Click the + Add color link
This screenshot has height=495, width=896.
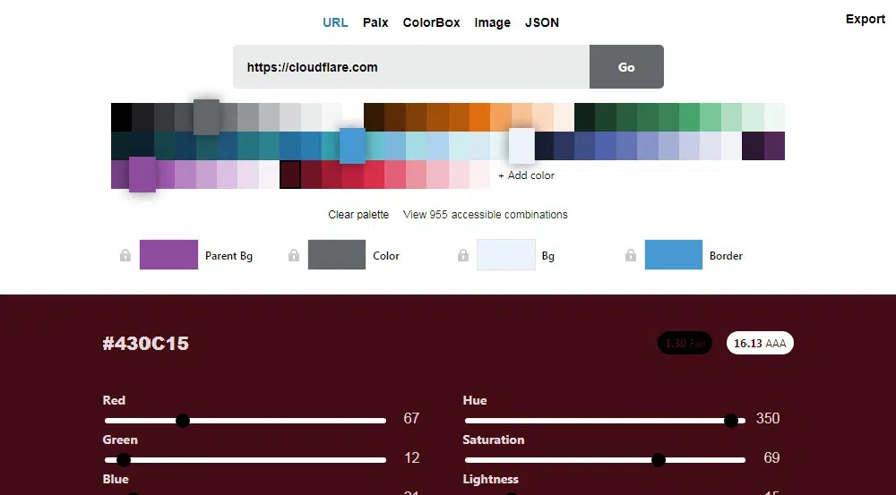point(526,175)
